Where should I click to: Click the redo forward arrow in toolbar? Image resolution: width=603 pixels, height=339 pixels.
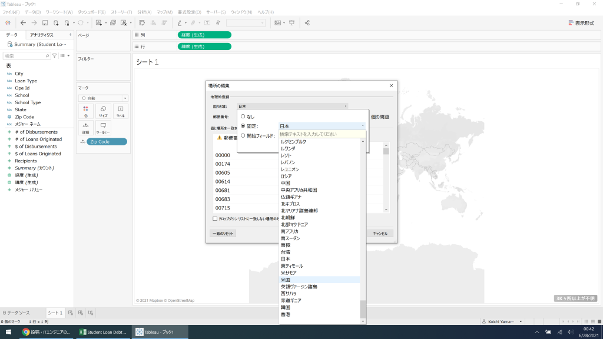pos(34,23)
